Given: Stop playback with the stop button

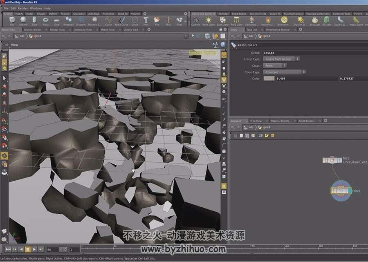Looking at the screenshot, I should tap(28, 249).
